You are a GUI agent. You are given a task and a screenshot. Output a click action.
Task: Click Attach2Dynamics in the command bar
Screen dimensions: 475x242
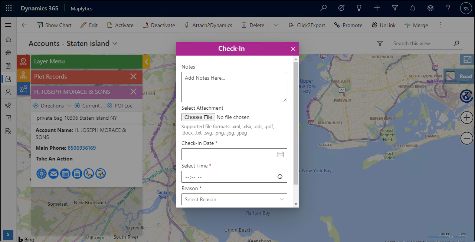tap(208, 25)
